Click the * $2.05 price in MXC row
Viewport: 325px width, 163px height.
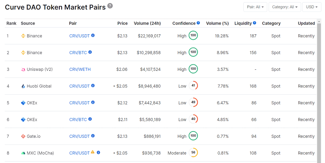120,153
